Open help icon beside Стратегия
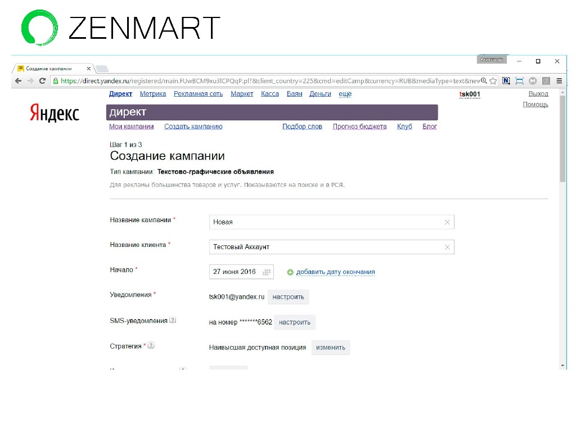The image size is (576, 432). [x=151, y=345]
